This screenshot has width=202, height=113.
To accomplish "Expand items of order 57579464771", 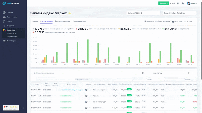I will 90,96.
